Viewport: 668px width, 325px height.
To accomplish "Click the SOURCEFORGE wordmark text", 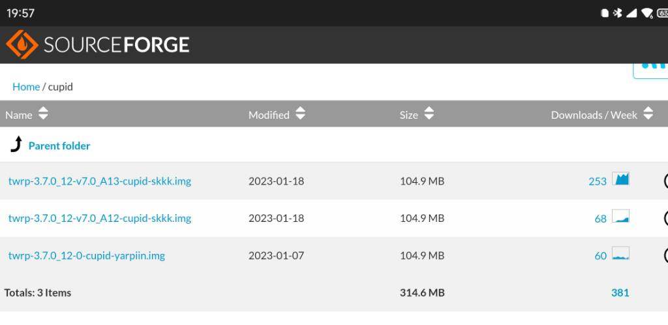I will 116,45.
